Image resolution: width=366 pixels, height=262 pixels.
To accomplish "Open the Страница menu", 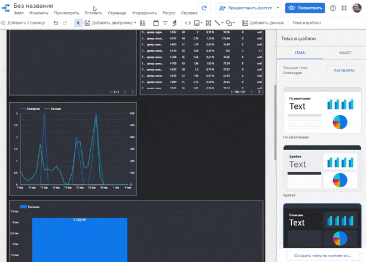I will [117, 13].
